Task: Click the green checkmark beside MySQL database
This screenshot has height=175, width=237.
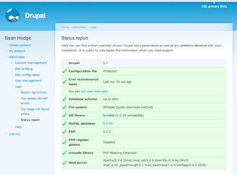Action: [x=64, y=123]
